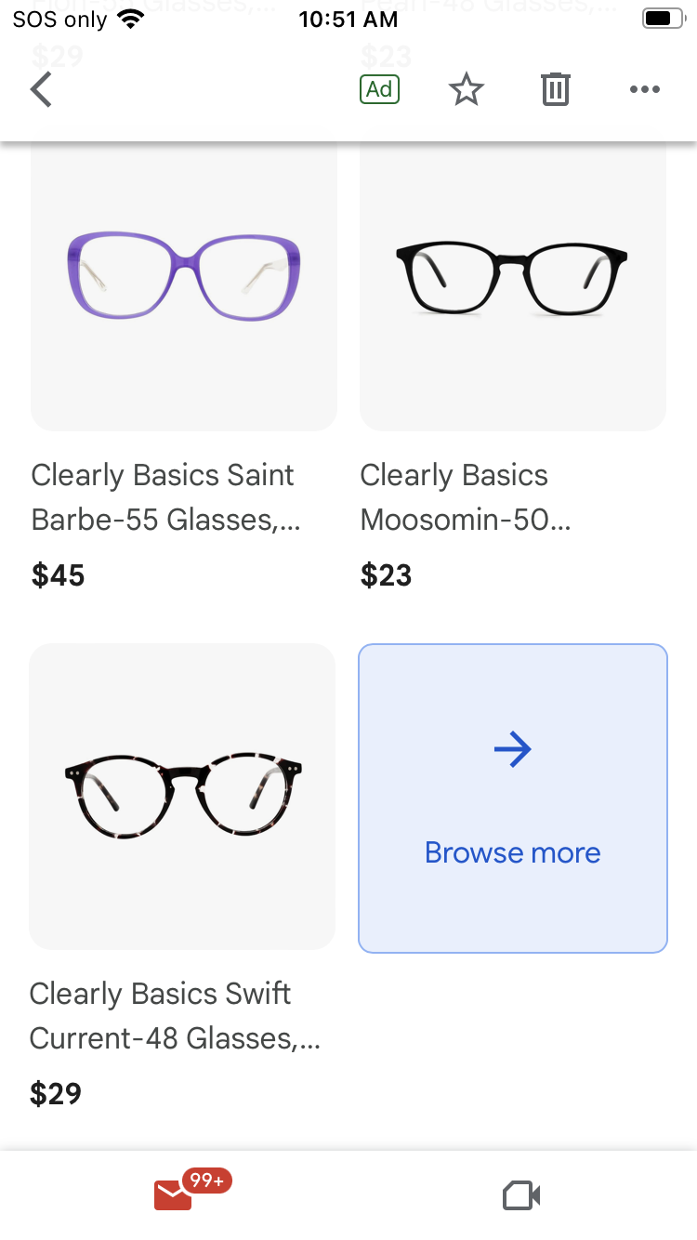Tap the Wi-Fi icon in status bar
The width and height of the screenshot is (697, 1240).
132,20
